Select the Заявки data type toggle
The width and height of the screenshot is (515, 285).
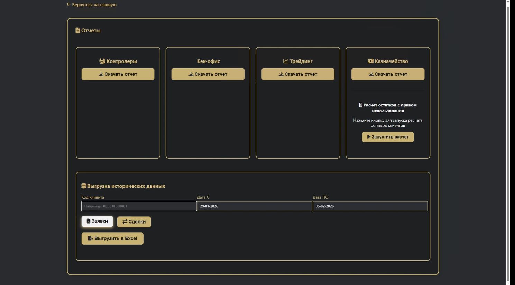pos(97,221)
